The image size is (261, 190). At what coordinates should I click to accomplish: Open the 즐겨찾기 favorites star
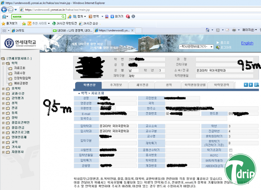(3, 23)
